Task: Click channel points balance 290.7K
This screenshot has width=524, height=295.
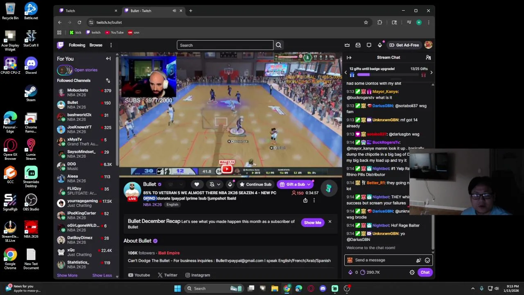Action: click(x=370, y=272)
